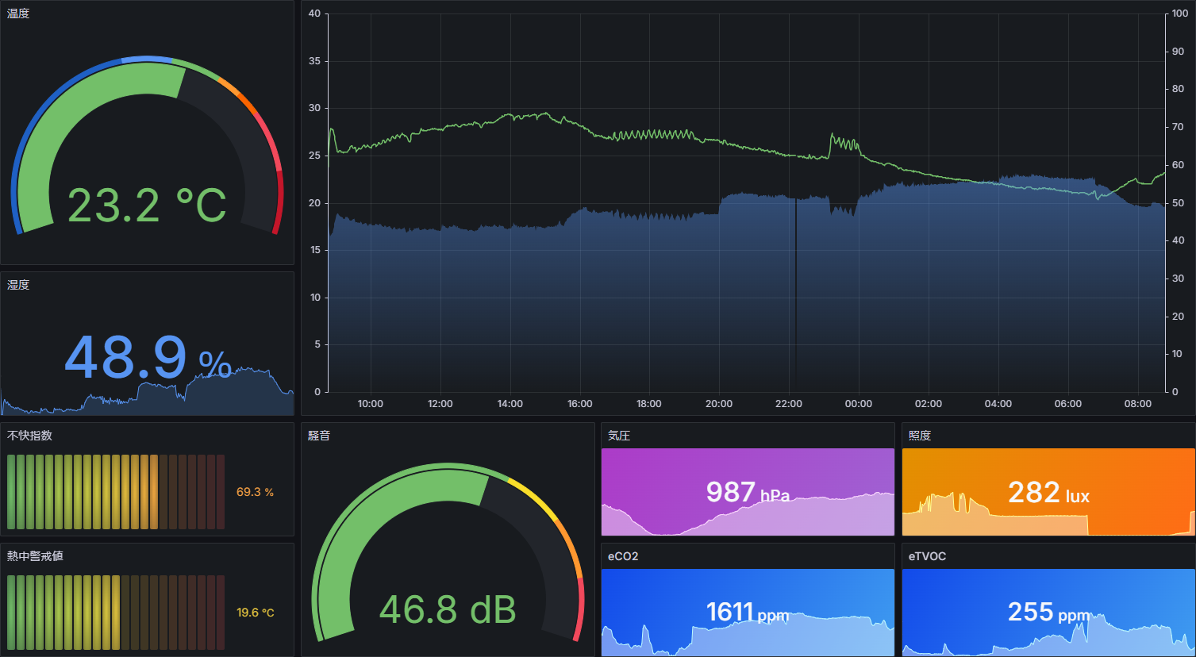Open the 気圧 panel title menu
Viewport: 1196px width, 657px height.
tap(619, 436)
